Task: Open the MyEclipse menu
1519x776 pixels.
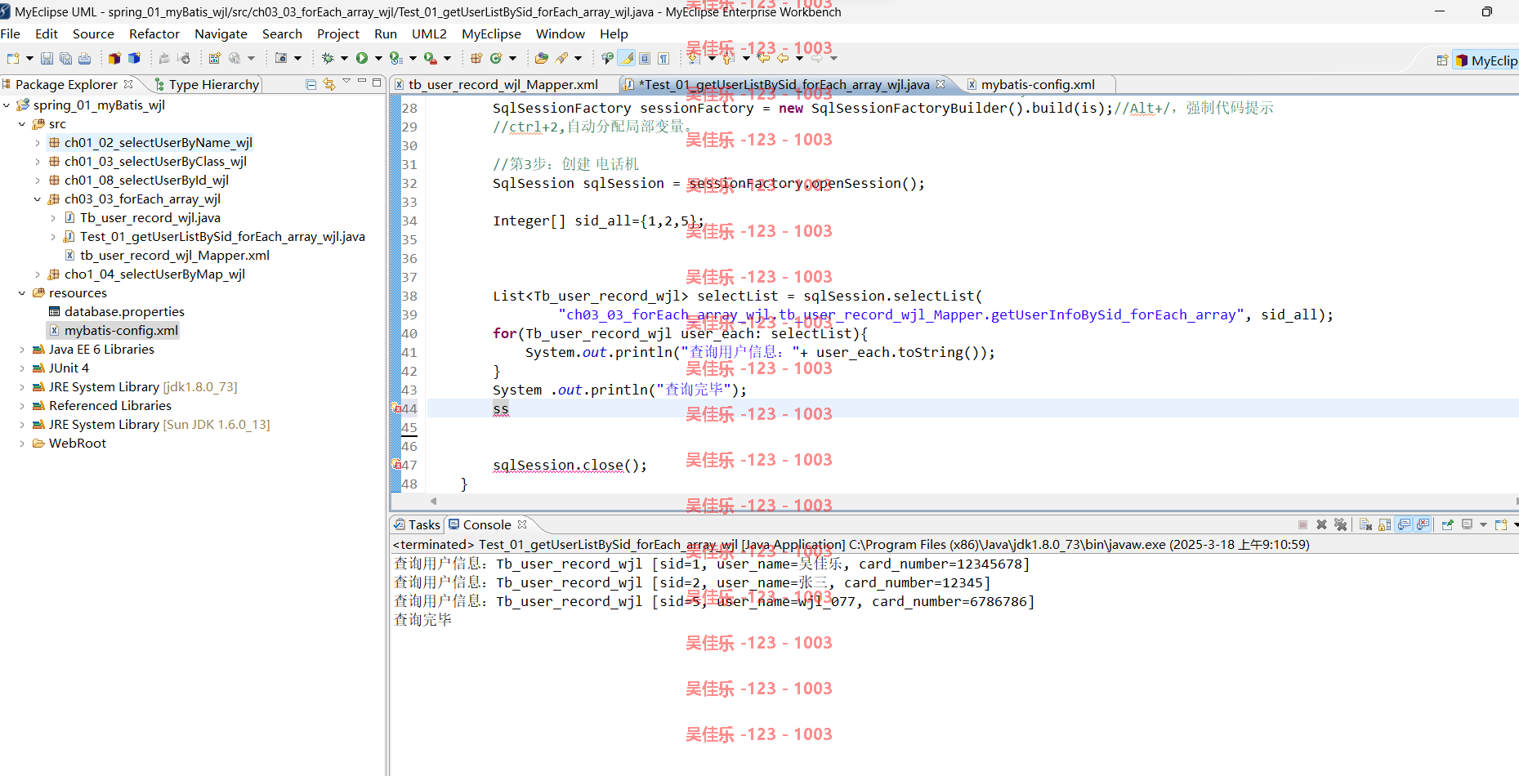Action: 491,33
